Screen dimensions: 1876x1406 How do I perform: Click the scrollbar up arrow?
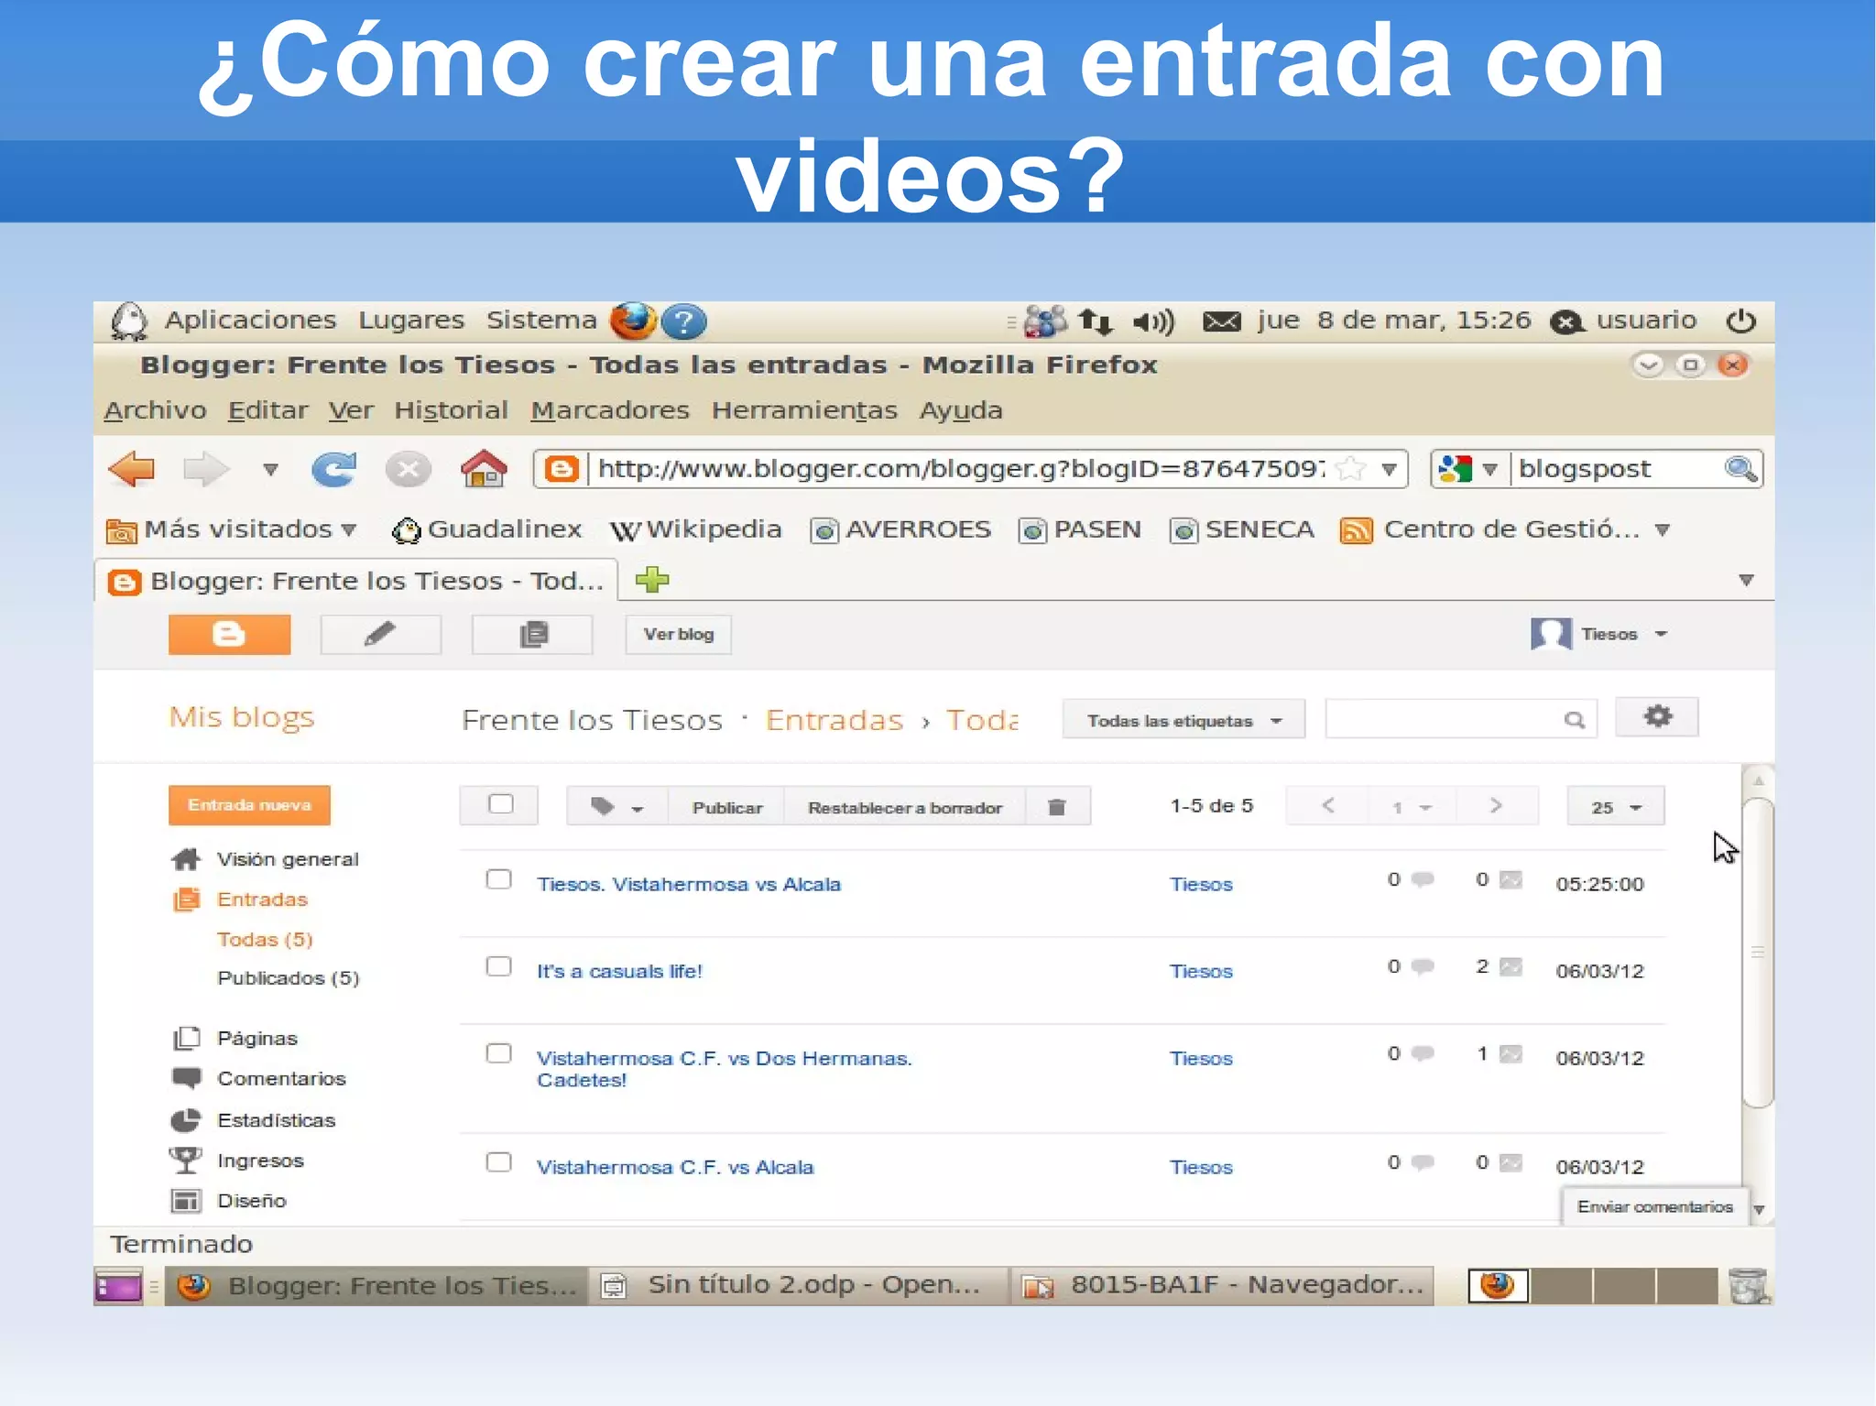point(1758,781)
